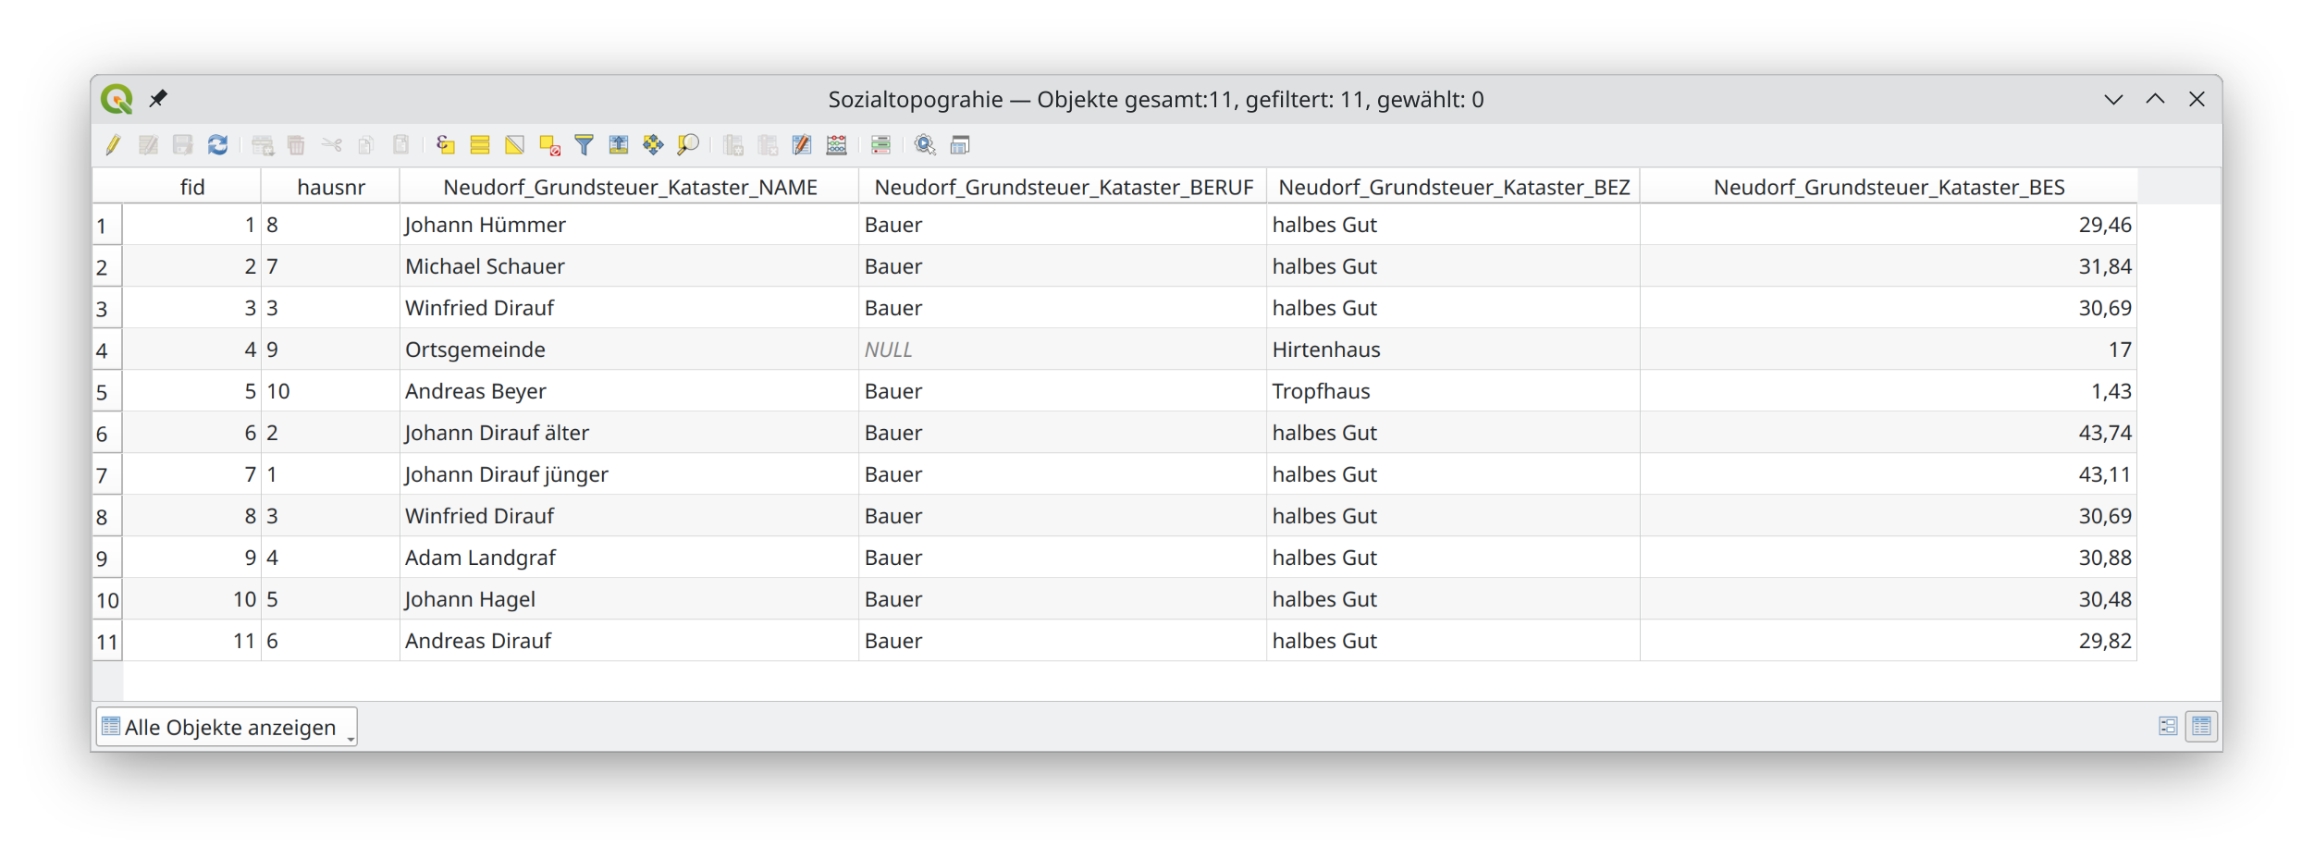Toggle editing mode with the pencil icon
2314x859 pixels.
pos(113,145)
